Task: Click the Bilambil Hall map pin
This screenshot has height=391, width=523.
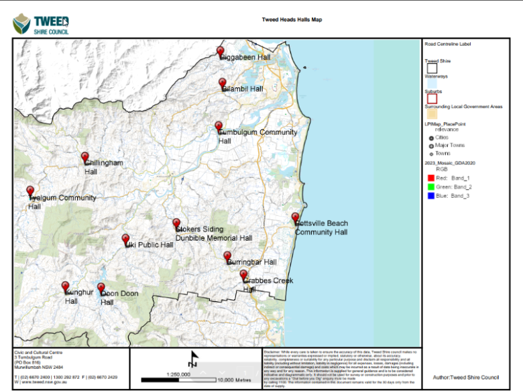Action: [222, 84]
